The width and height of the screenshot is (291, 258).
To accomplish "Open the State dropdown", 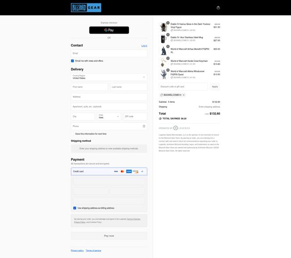I will [x=109, y=116].
